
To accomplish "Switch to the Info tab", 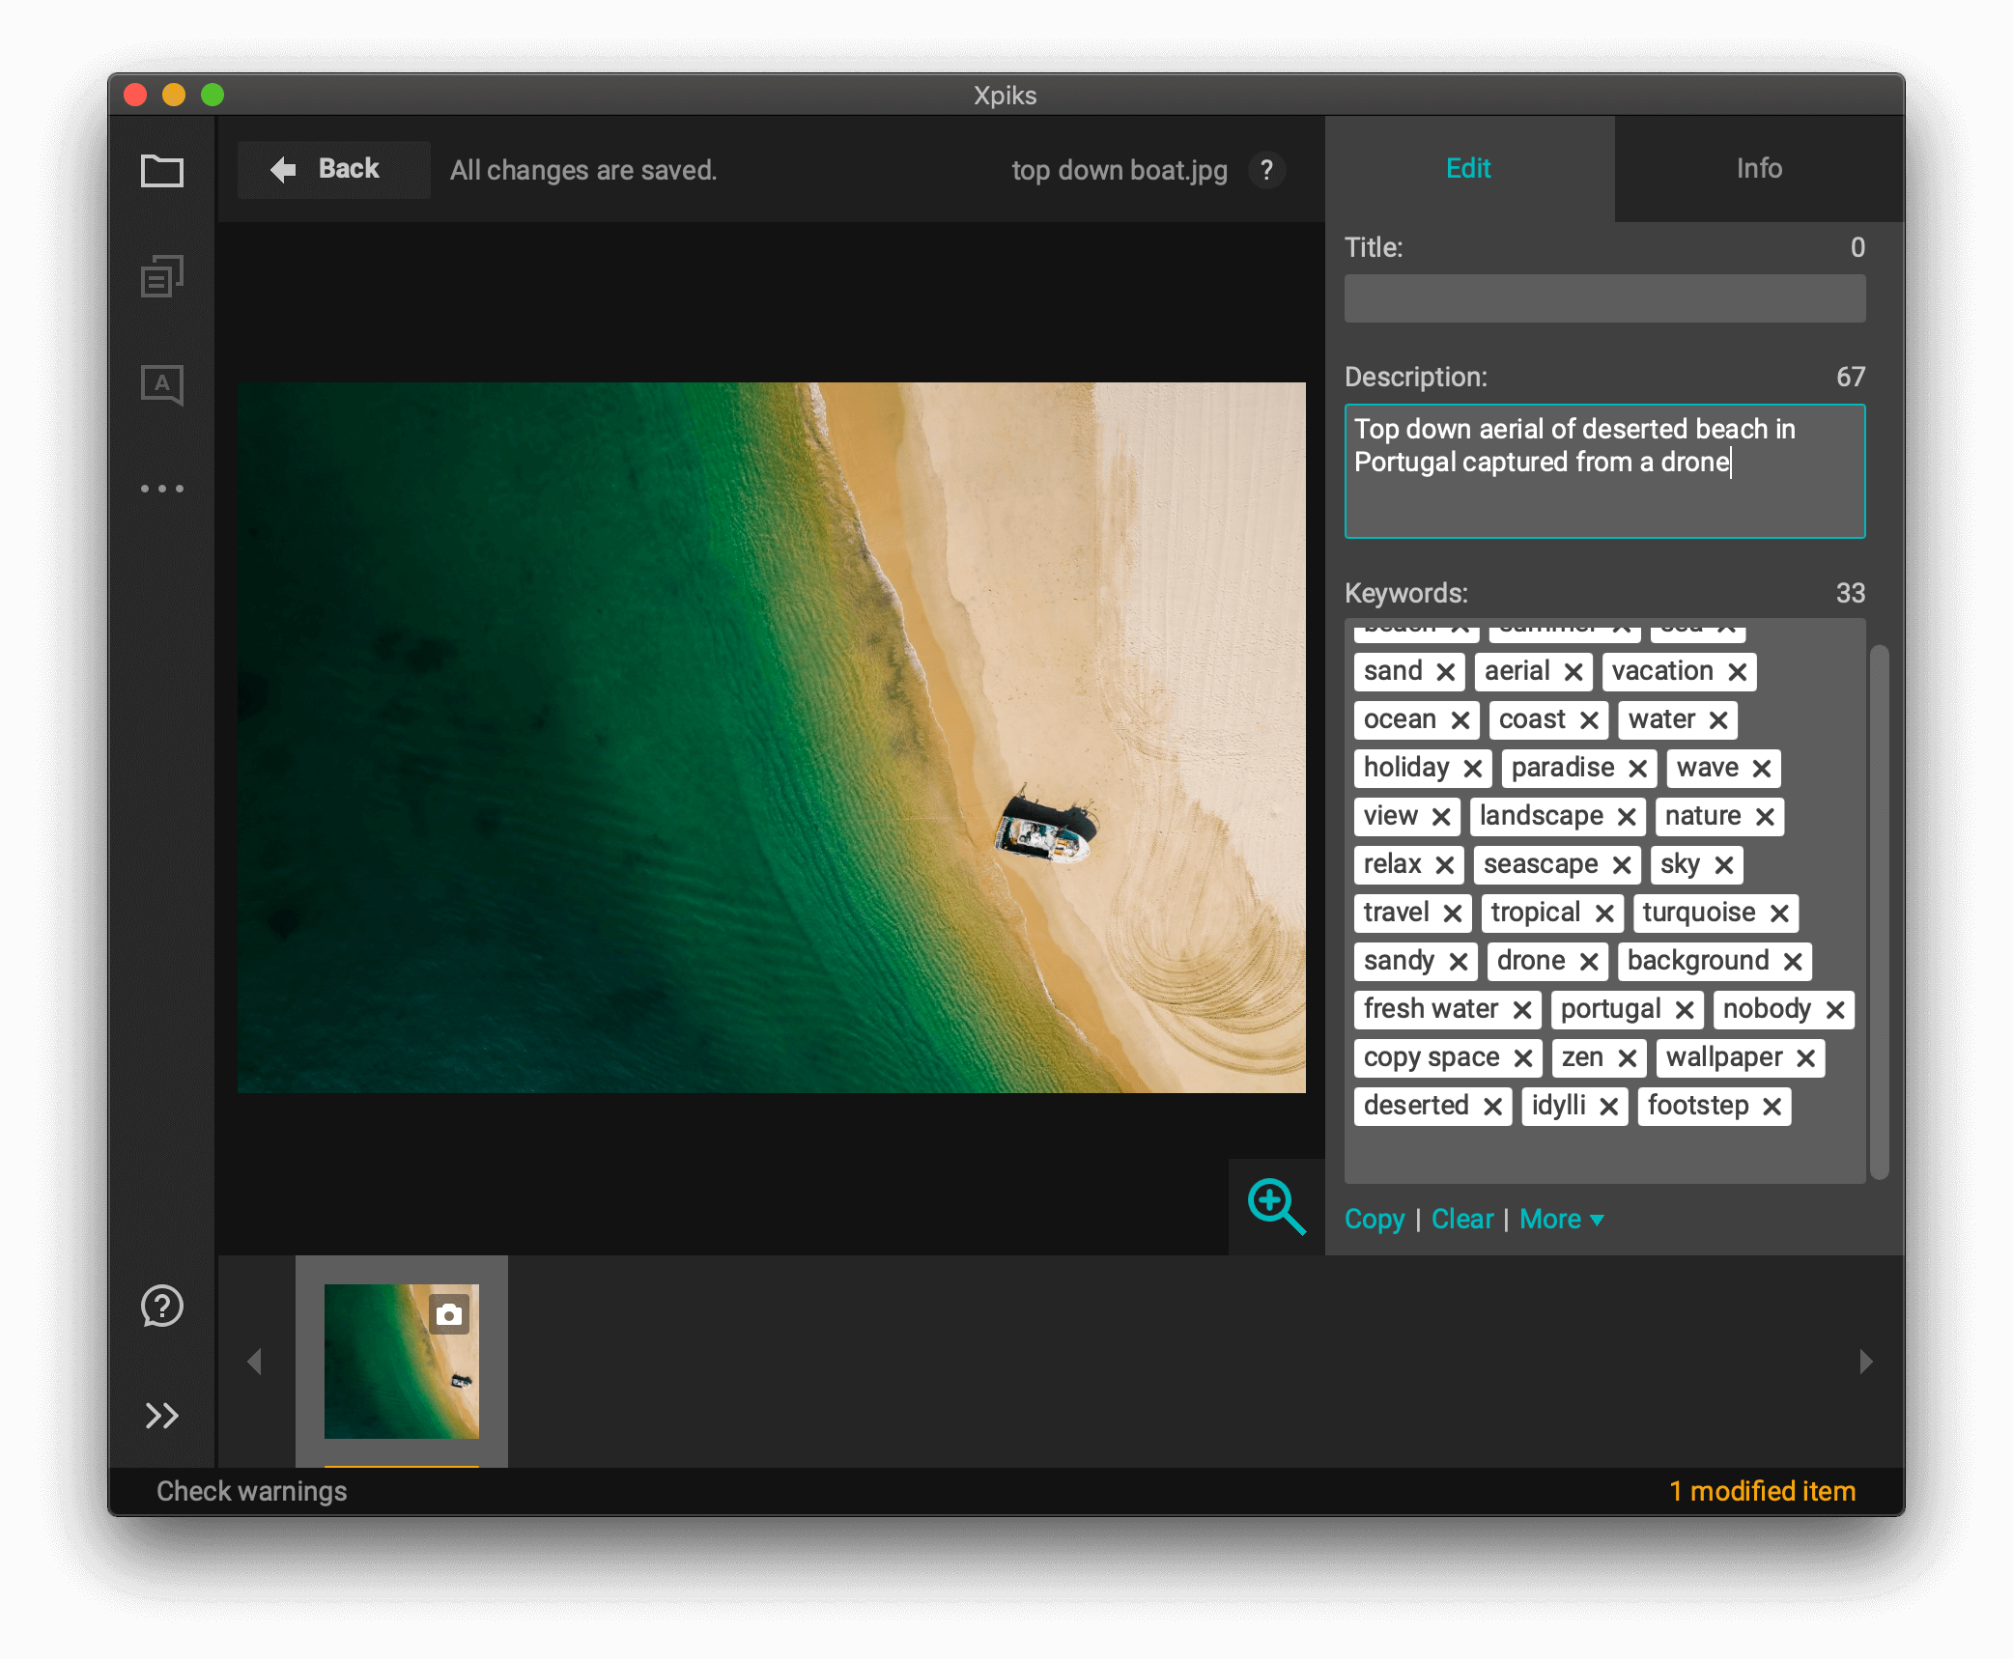I will 1758,169.
